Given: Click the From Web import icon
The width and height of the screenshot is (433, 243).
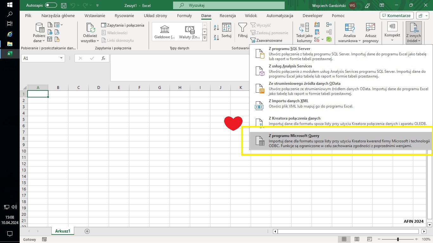Looking at the screenshot, I should coord(50,32).
